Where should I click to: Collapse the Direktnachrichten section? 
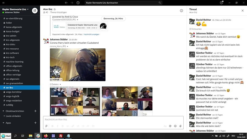[3, 111]
